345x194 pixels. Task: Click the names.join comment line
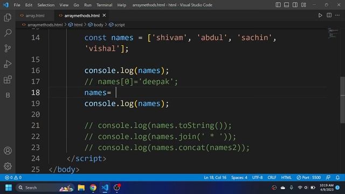[160, 136]
